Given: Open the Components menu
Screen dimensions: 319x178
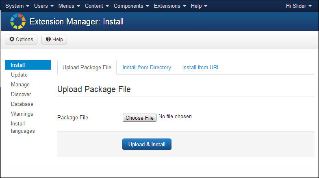Looking at the screenshot, I should click(131, 6).
